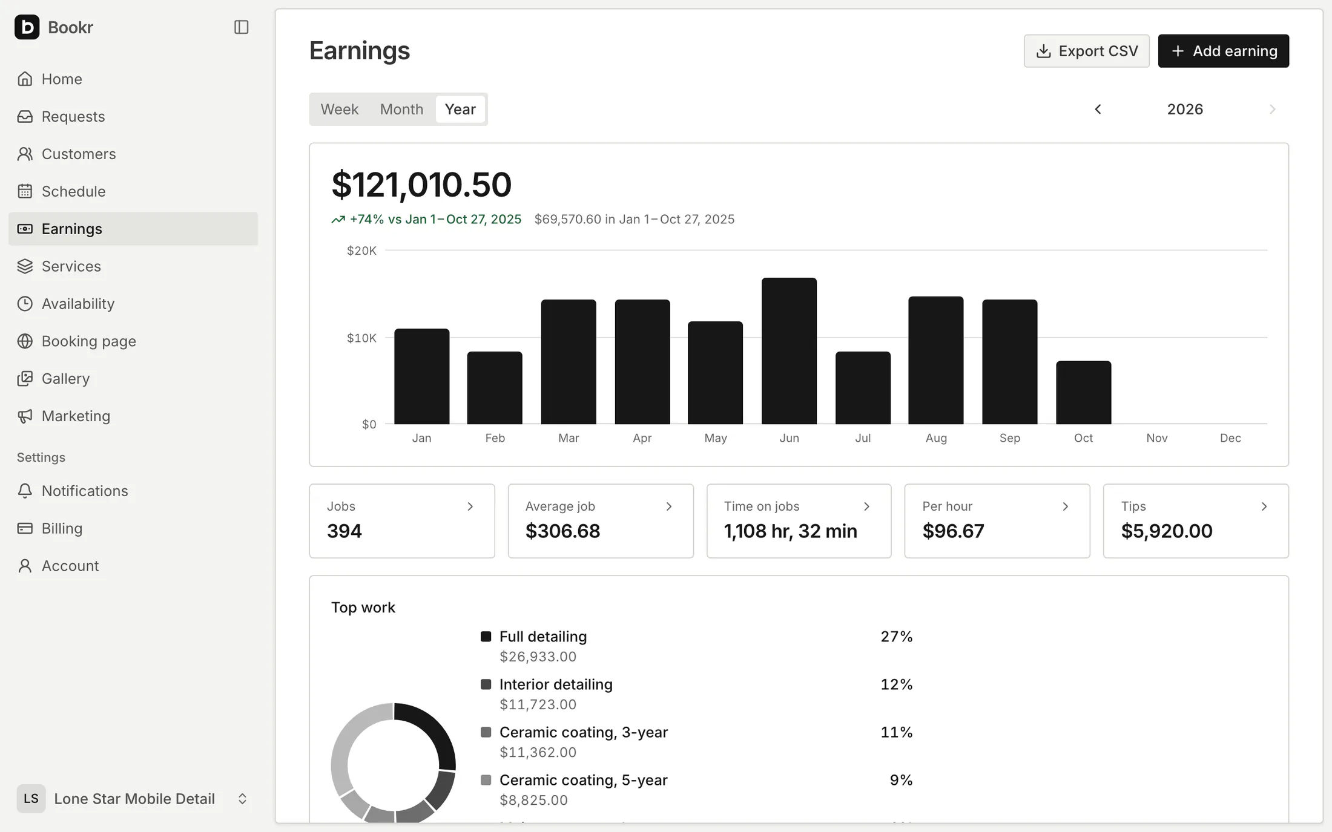Open the Marketing megaphone icon

click(x=25, y=416)
